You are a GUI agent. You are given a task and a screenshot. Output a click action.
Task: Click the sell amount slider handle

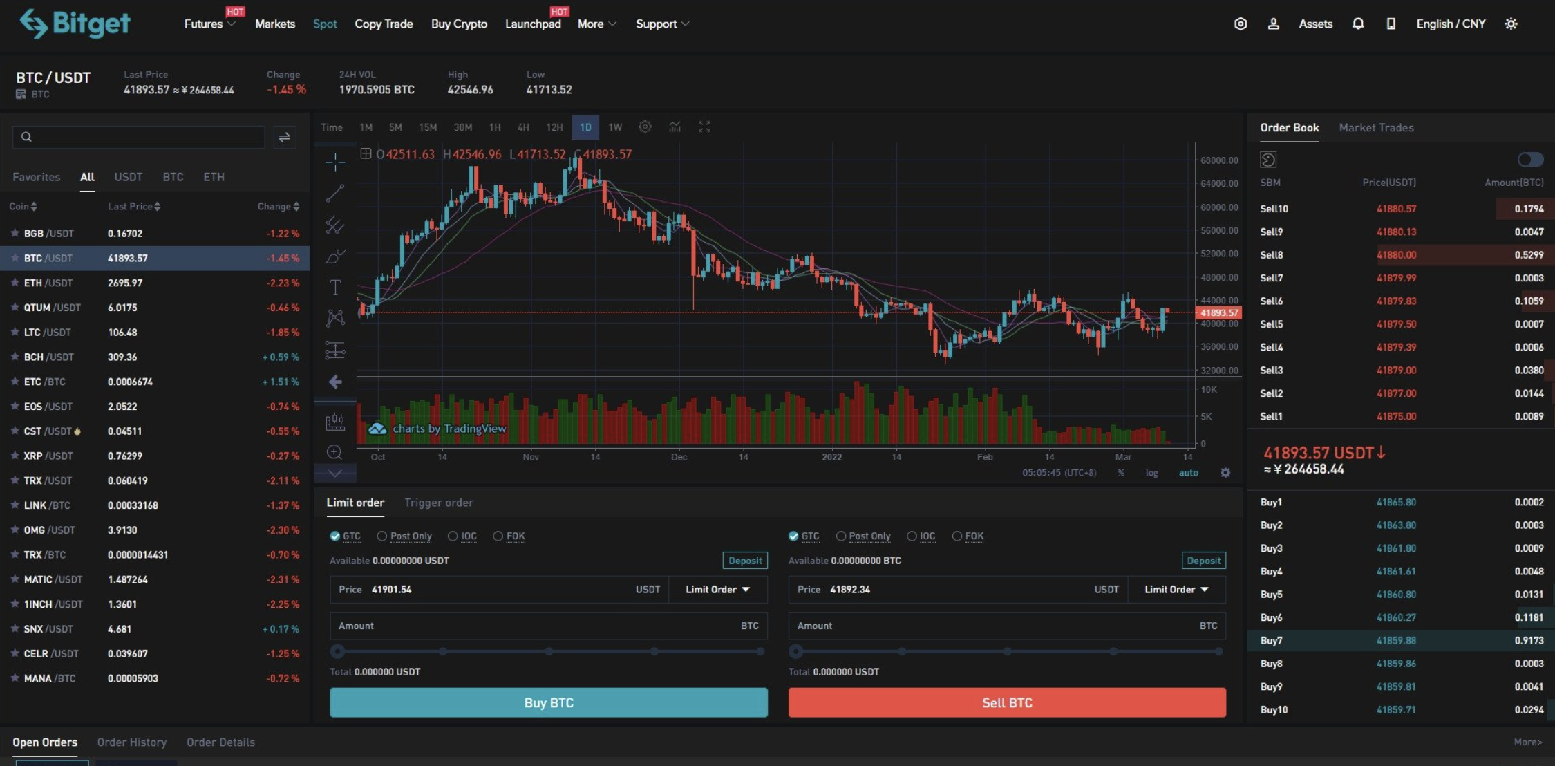(796, 651)
